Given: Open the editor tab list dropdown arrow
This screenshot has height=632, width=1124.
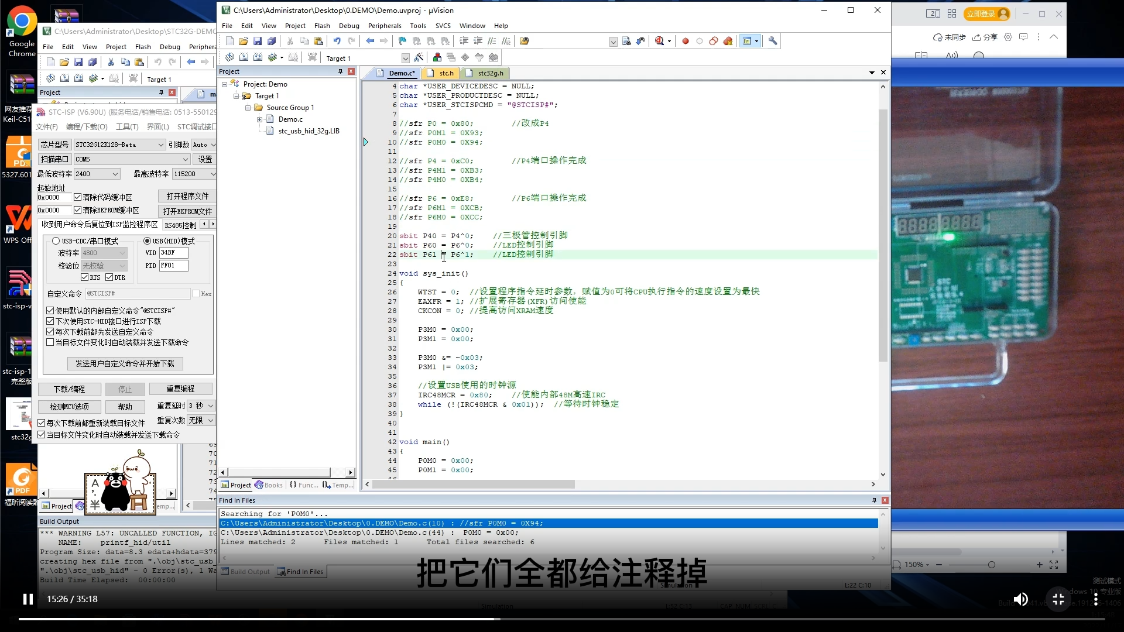Looking at the screenshot, I should coord(872,73).
